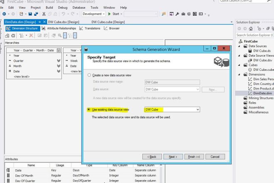Click the Process dimension toolbar icon
The width and height of the screenshot is (274, 183).
[7, 36]
